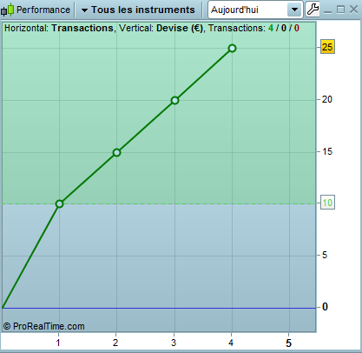Select transaction 2 data point at 15
Viewport: 362px width, 353px height.
click(x=116, y=152)
